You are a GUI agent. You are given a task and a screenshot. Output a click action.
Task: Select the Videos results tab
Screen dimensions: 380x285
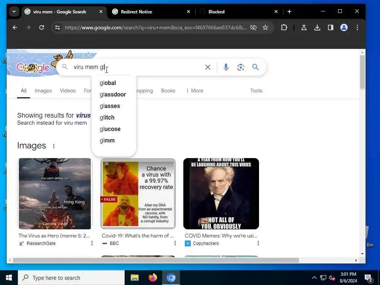tap(68, 91)
